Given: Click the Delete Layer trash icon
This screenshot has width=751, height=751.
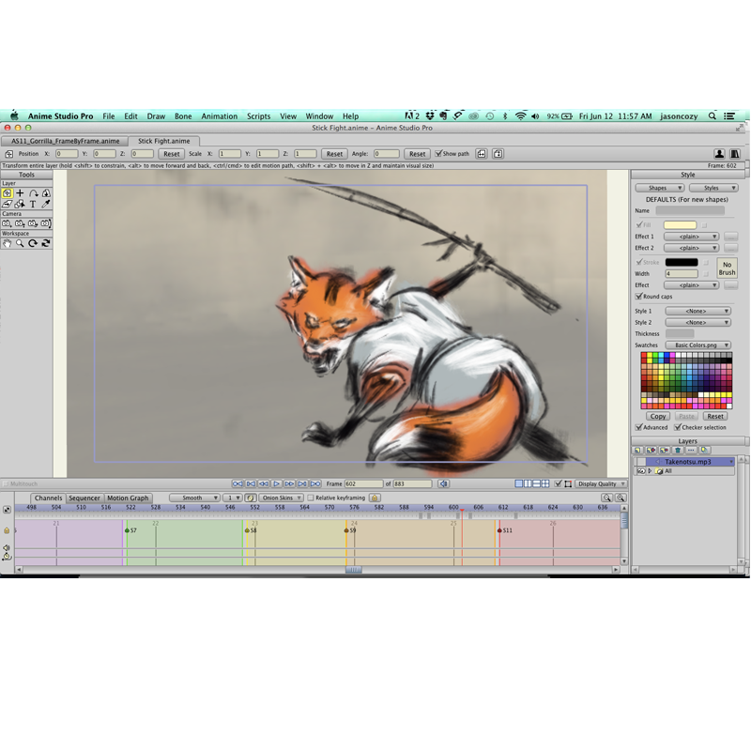Looking at the screenshot, I should (678, 451).
